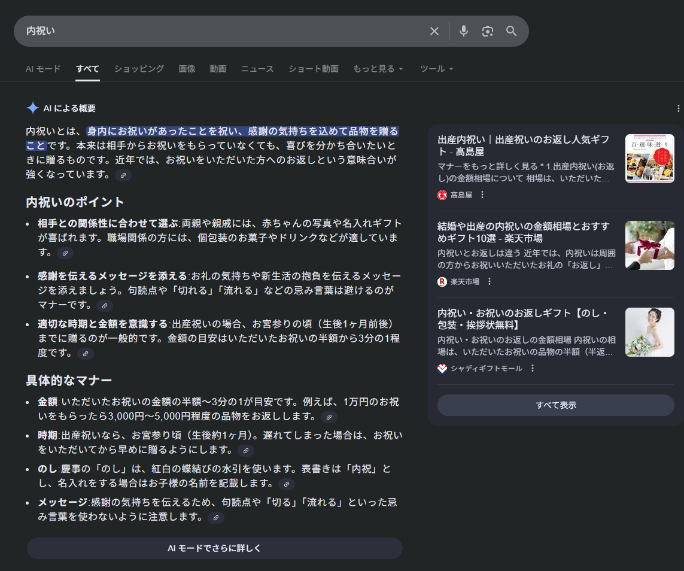Expand the もっと見る dropdown
This screenshot has width=684, height=571.
tap(378, 69)
